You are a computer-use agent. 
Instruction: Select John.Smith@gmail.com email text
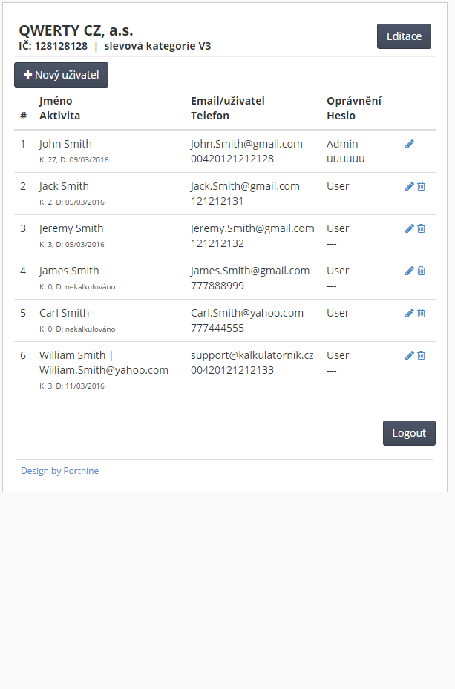pos(246,144)
